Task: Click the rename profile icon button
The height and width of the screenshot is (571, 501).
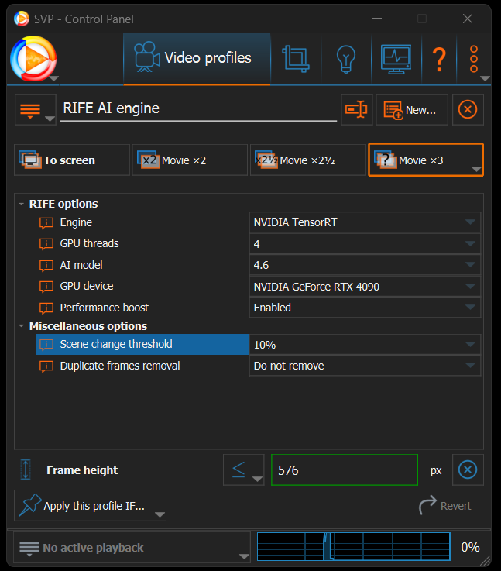Action: [356, 110]
